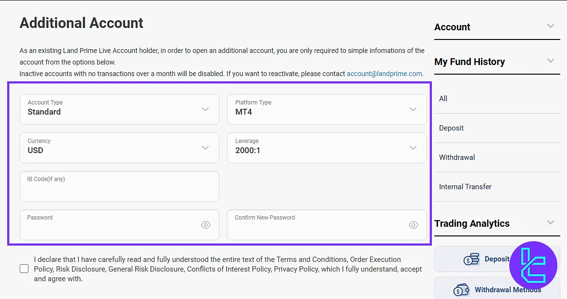This screenshot has width=567, height=299.
Task: Collapse the My Fund History section
Action: click(x=551, y=61)
